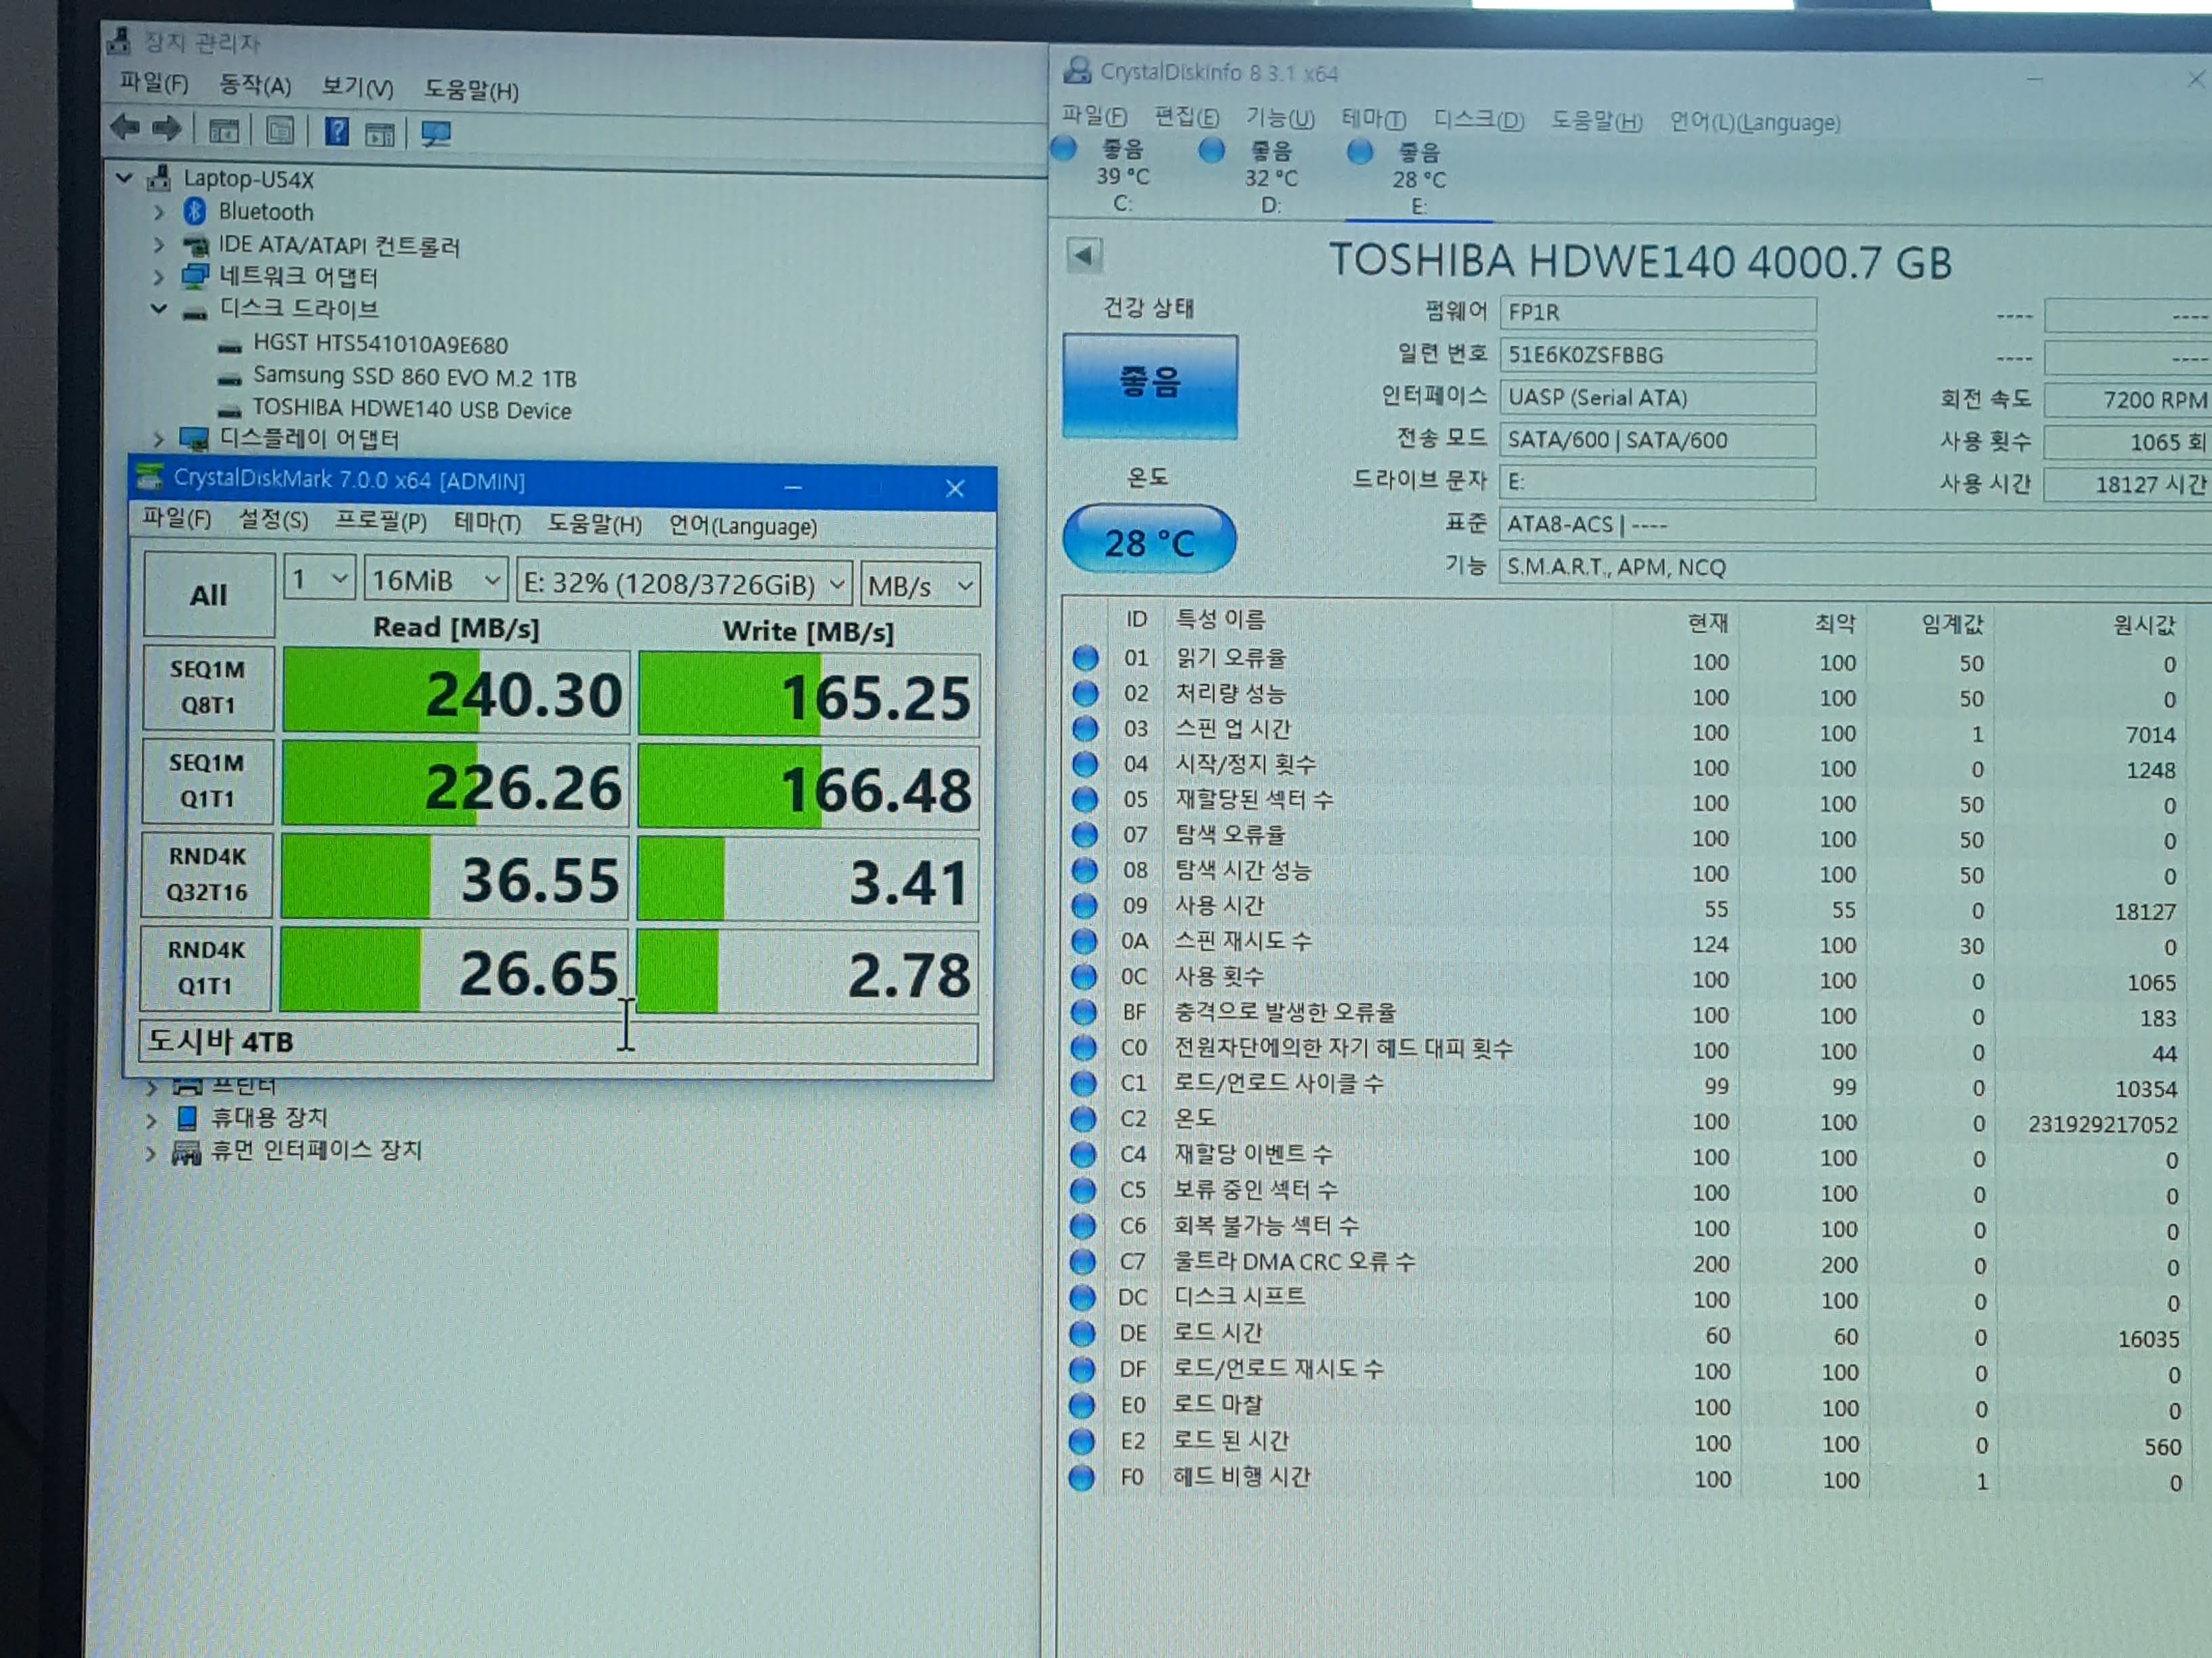Click status icon for 09 사용 시간
The image size is (2212, 1658).
point(1084,906)
